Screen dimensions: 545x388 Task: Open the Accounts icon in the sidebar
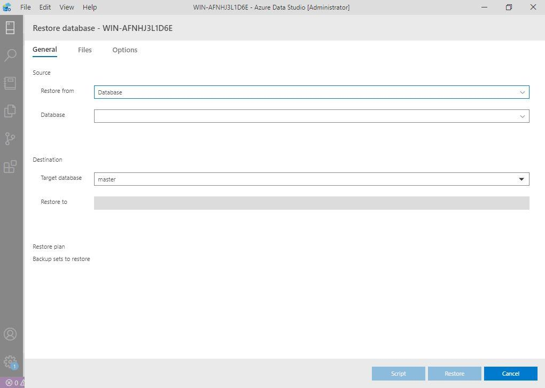(10, 334)
